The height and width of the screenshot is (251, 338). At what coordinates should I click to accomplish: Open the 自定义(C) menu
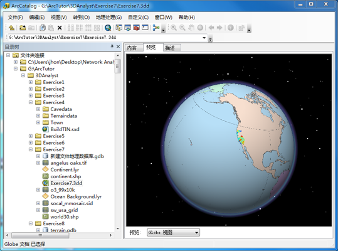click(138, 17)
